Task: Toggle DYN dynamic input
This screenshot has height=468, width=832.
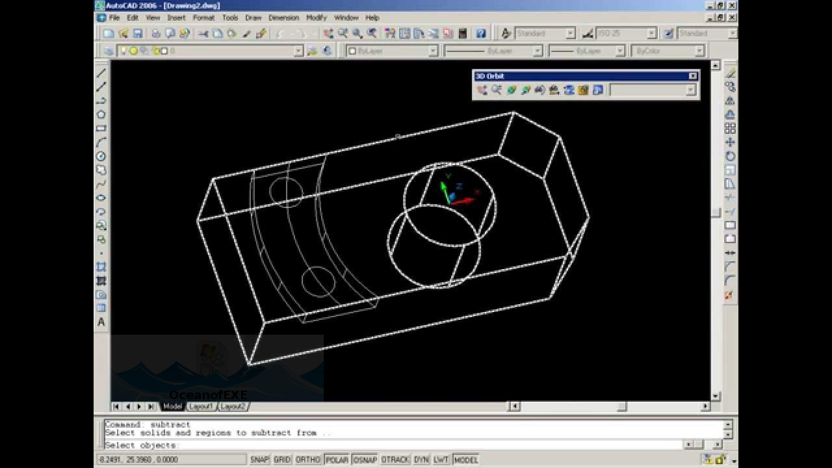Action: [x=421, y=460]
